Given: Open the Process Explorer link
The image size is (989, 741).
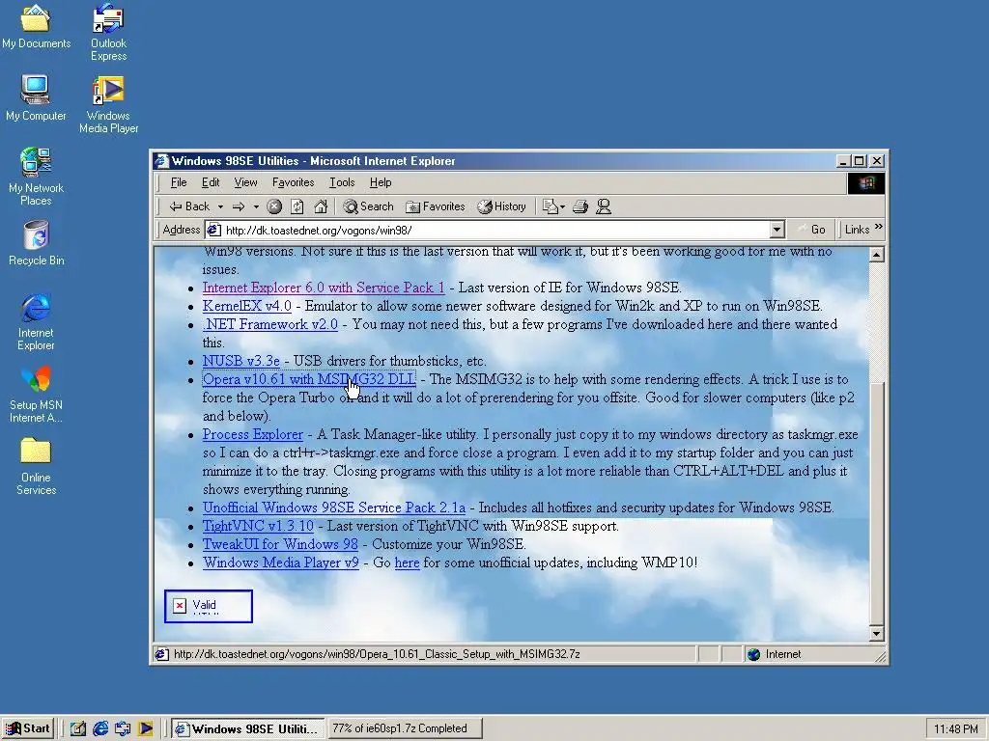Looking at the screenshot, I should [253, 435].
